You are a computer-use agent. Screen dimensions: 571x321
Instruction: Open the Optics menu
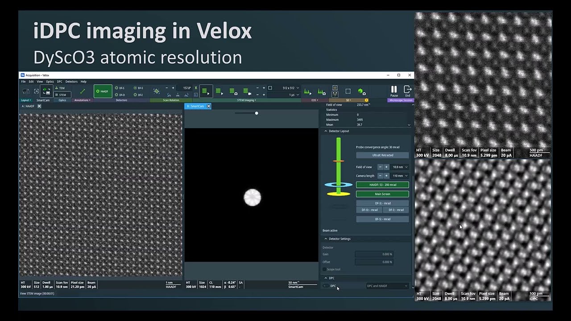(x=50, y=82)
